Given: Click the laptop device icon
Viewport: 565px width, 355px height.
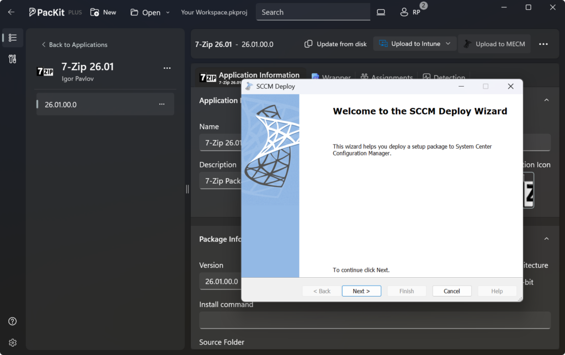Looking at the screenshot, I should 381,12.
